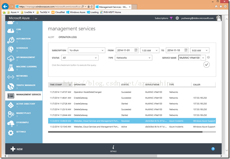The image size is (230, 159).
Task: Click the globe language icon
Action: [177, 18]
